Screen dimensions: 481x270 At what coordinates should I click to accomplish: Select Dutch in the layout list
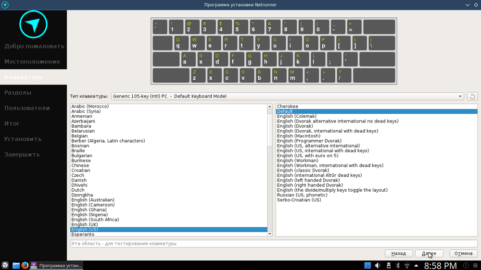(169, 190)
